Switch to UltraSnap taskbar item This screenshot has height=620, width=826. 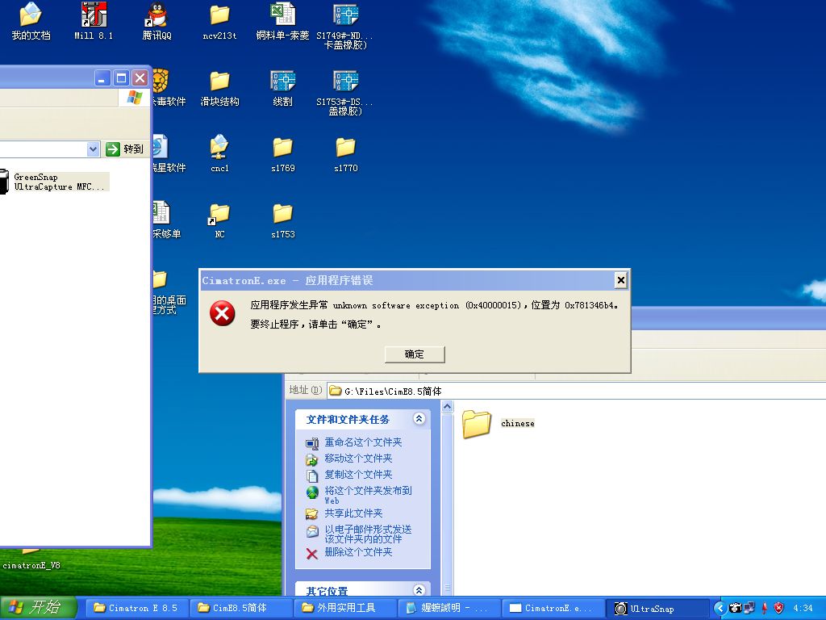[x=657, y=608]
